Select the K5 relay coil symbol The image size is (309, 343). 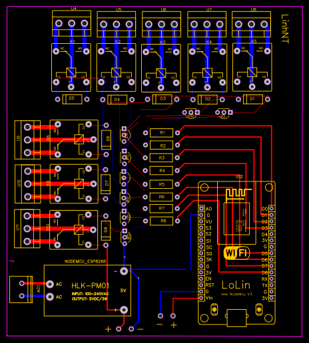pos(252,72)
